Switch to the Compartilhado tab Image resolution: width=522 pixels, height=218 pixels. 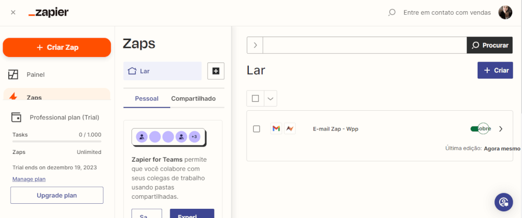pyautogui.click(x=193, y=99)
